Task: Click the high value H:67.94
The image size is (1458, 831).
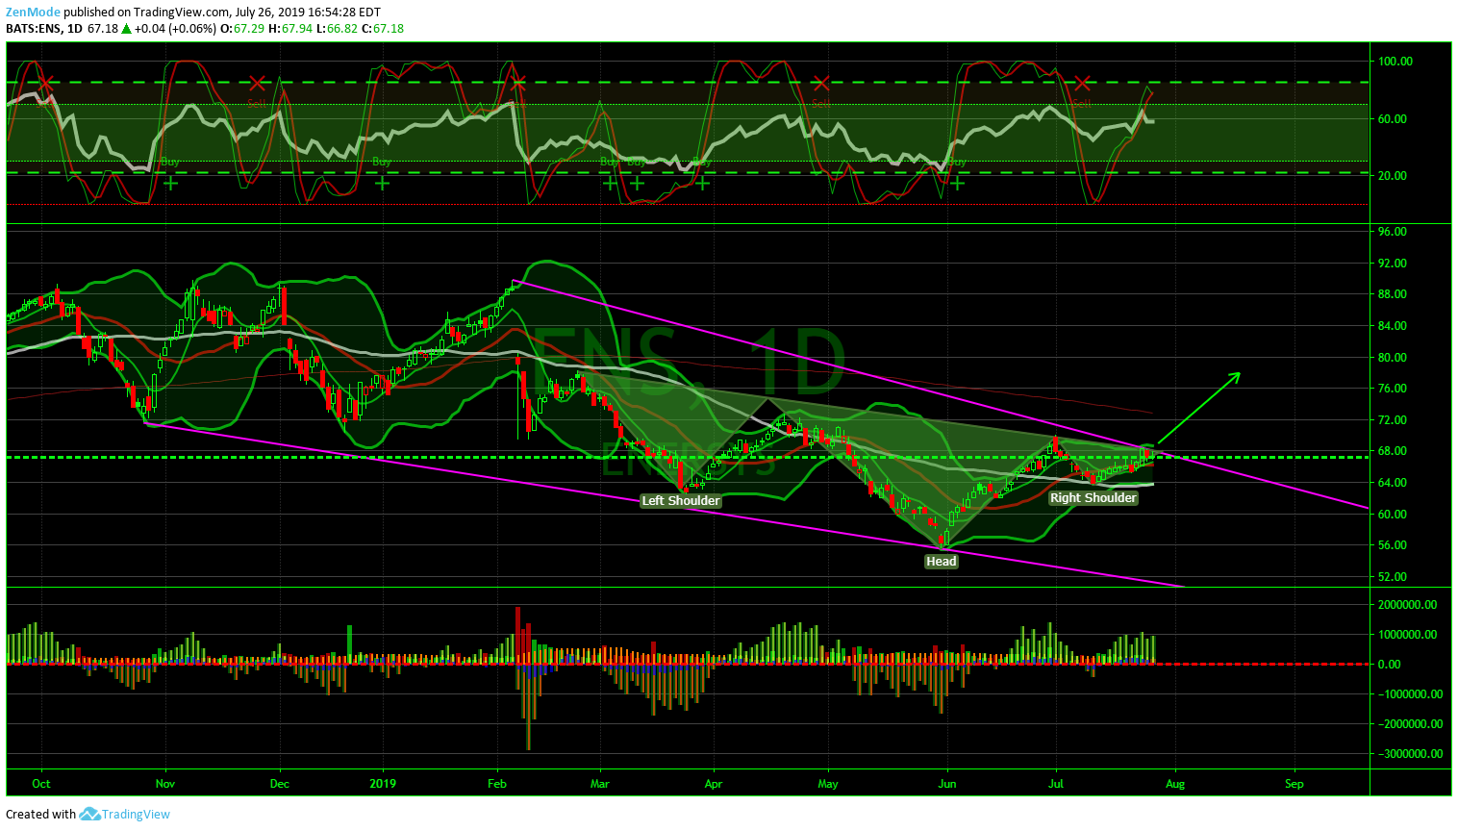Action: [289, 29]
